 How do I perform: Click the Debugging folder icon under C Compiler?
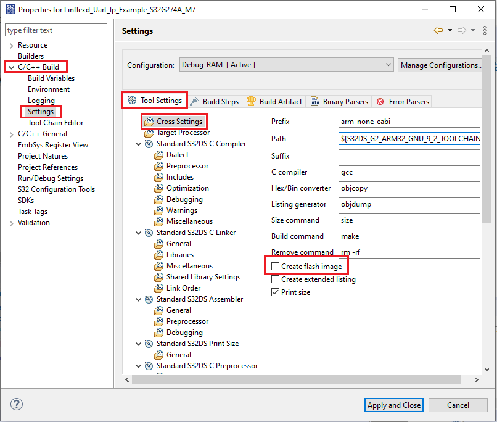(x=159, y=199)
